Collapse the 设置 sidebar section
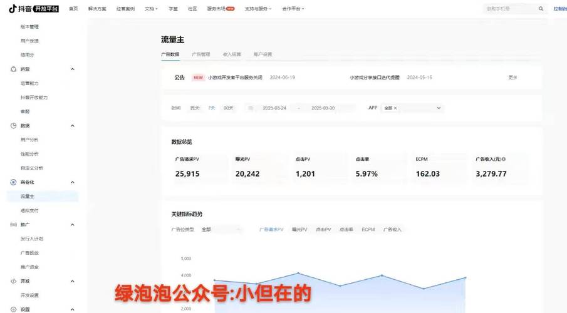 point(72,309)
